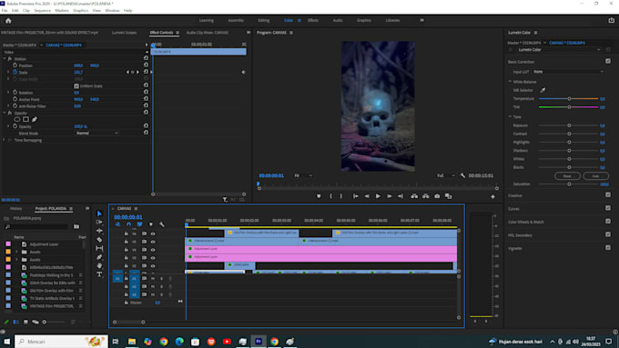Toggle Basic Correction checkbox
This screenshot has height=348, width=619.
[x=608, y=61]
